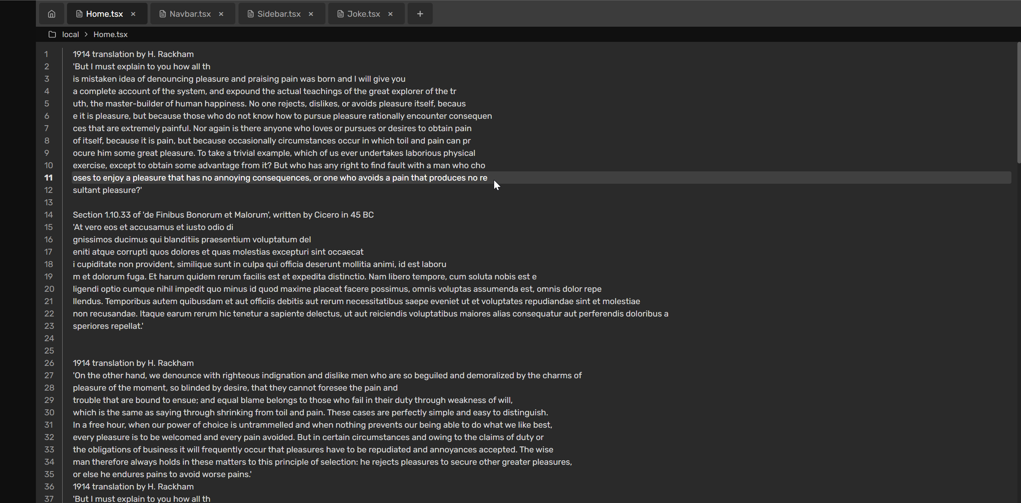The image size is (1021, 503).
Task: Open a new tab with plus icon
Action: [420, 14]
